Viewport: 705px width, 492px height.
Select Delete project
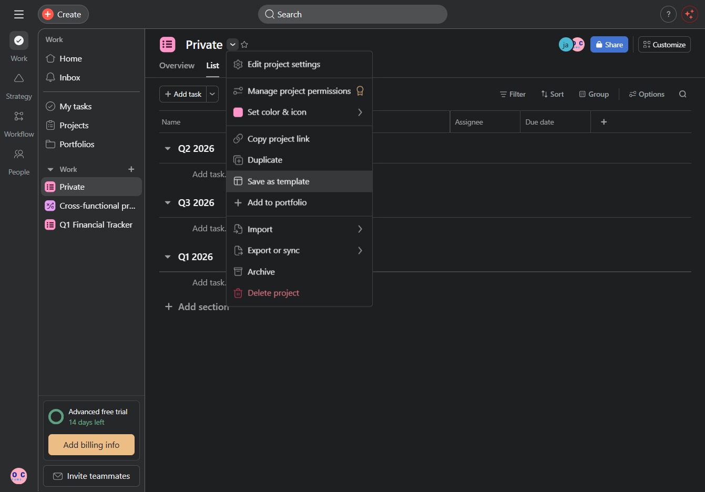(299, 293)
